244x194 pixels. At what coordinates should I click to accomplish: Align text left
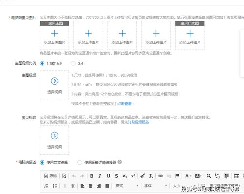(x=82, y=186)
